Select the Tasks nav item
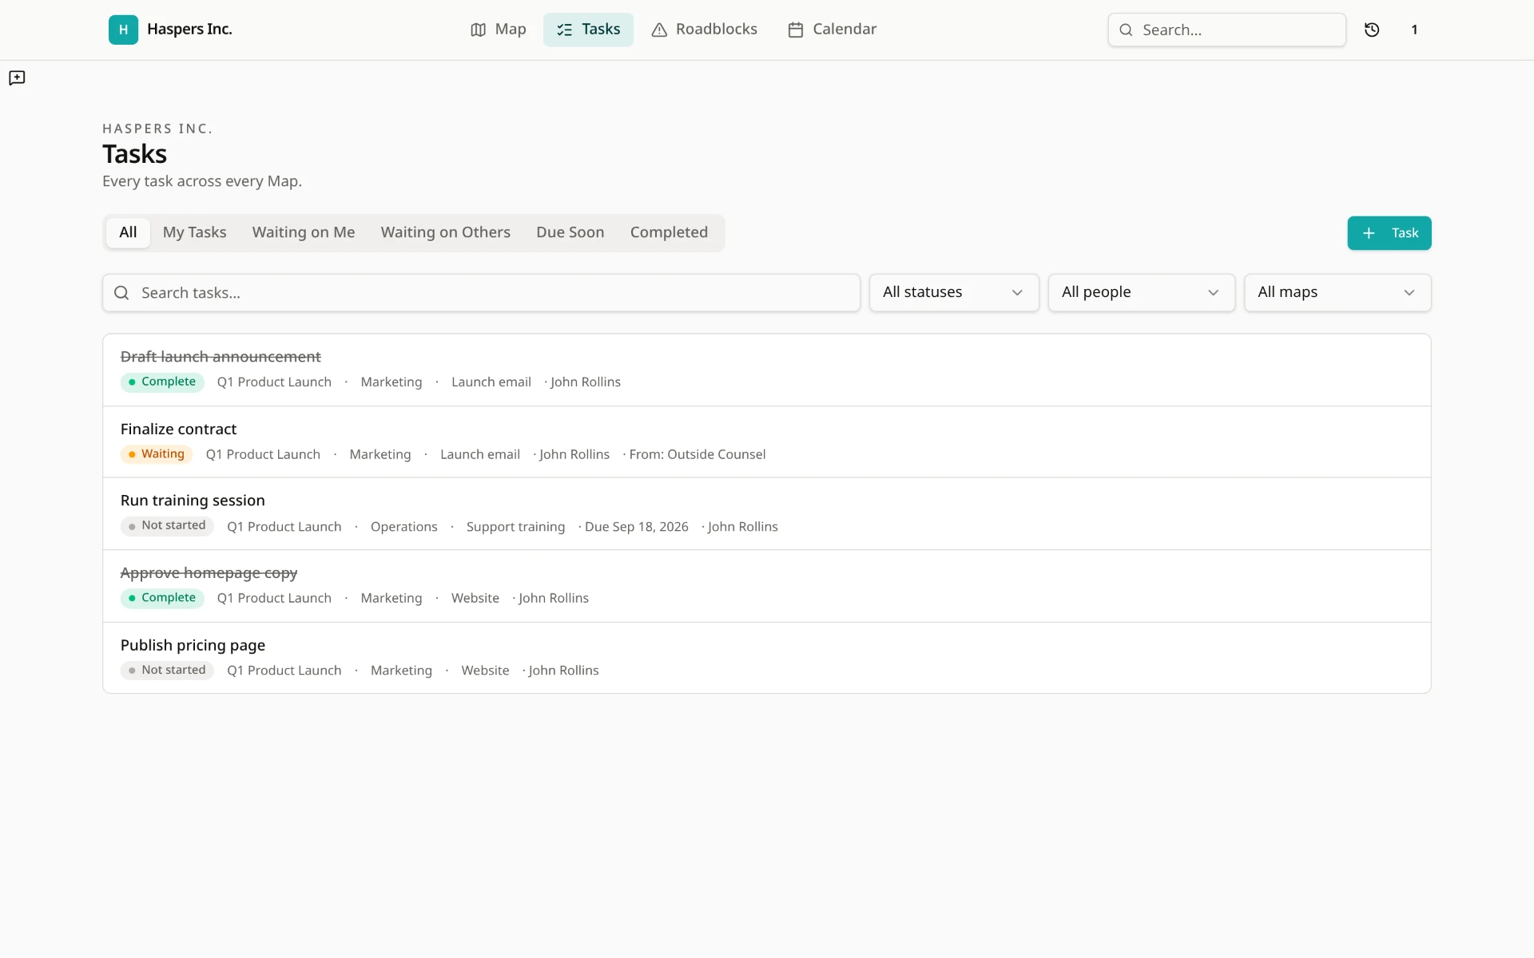The height and width of the screenshot is (958, 1534). click(x=588, y=30)
